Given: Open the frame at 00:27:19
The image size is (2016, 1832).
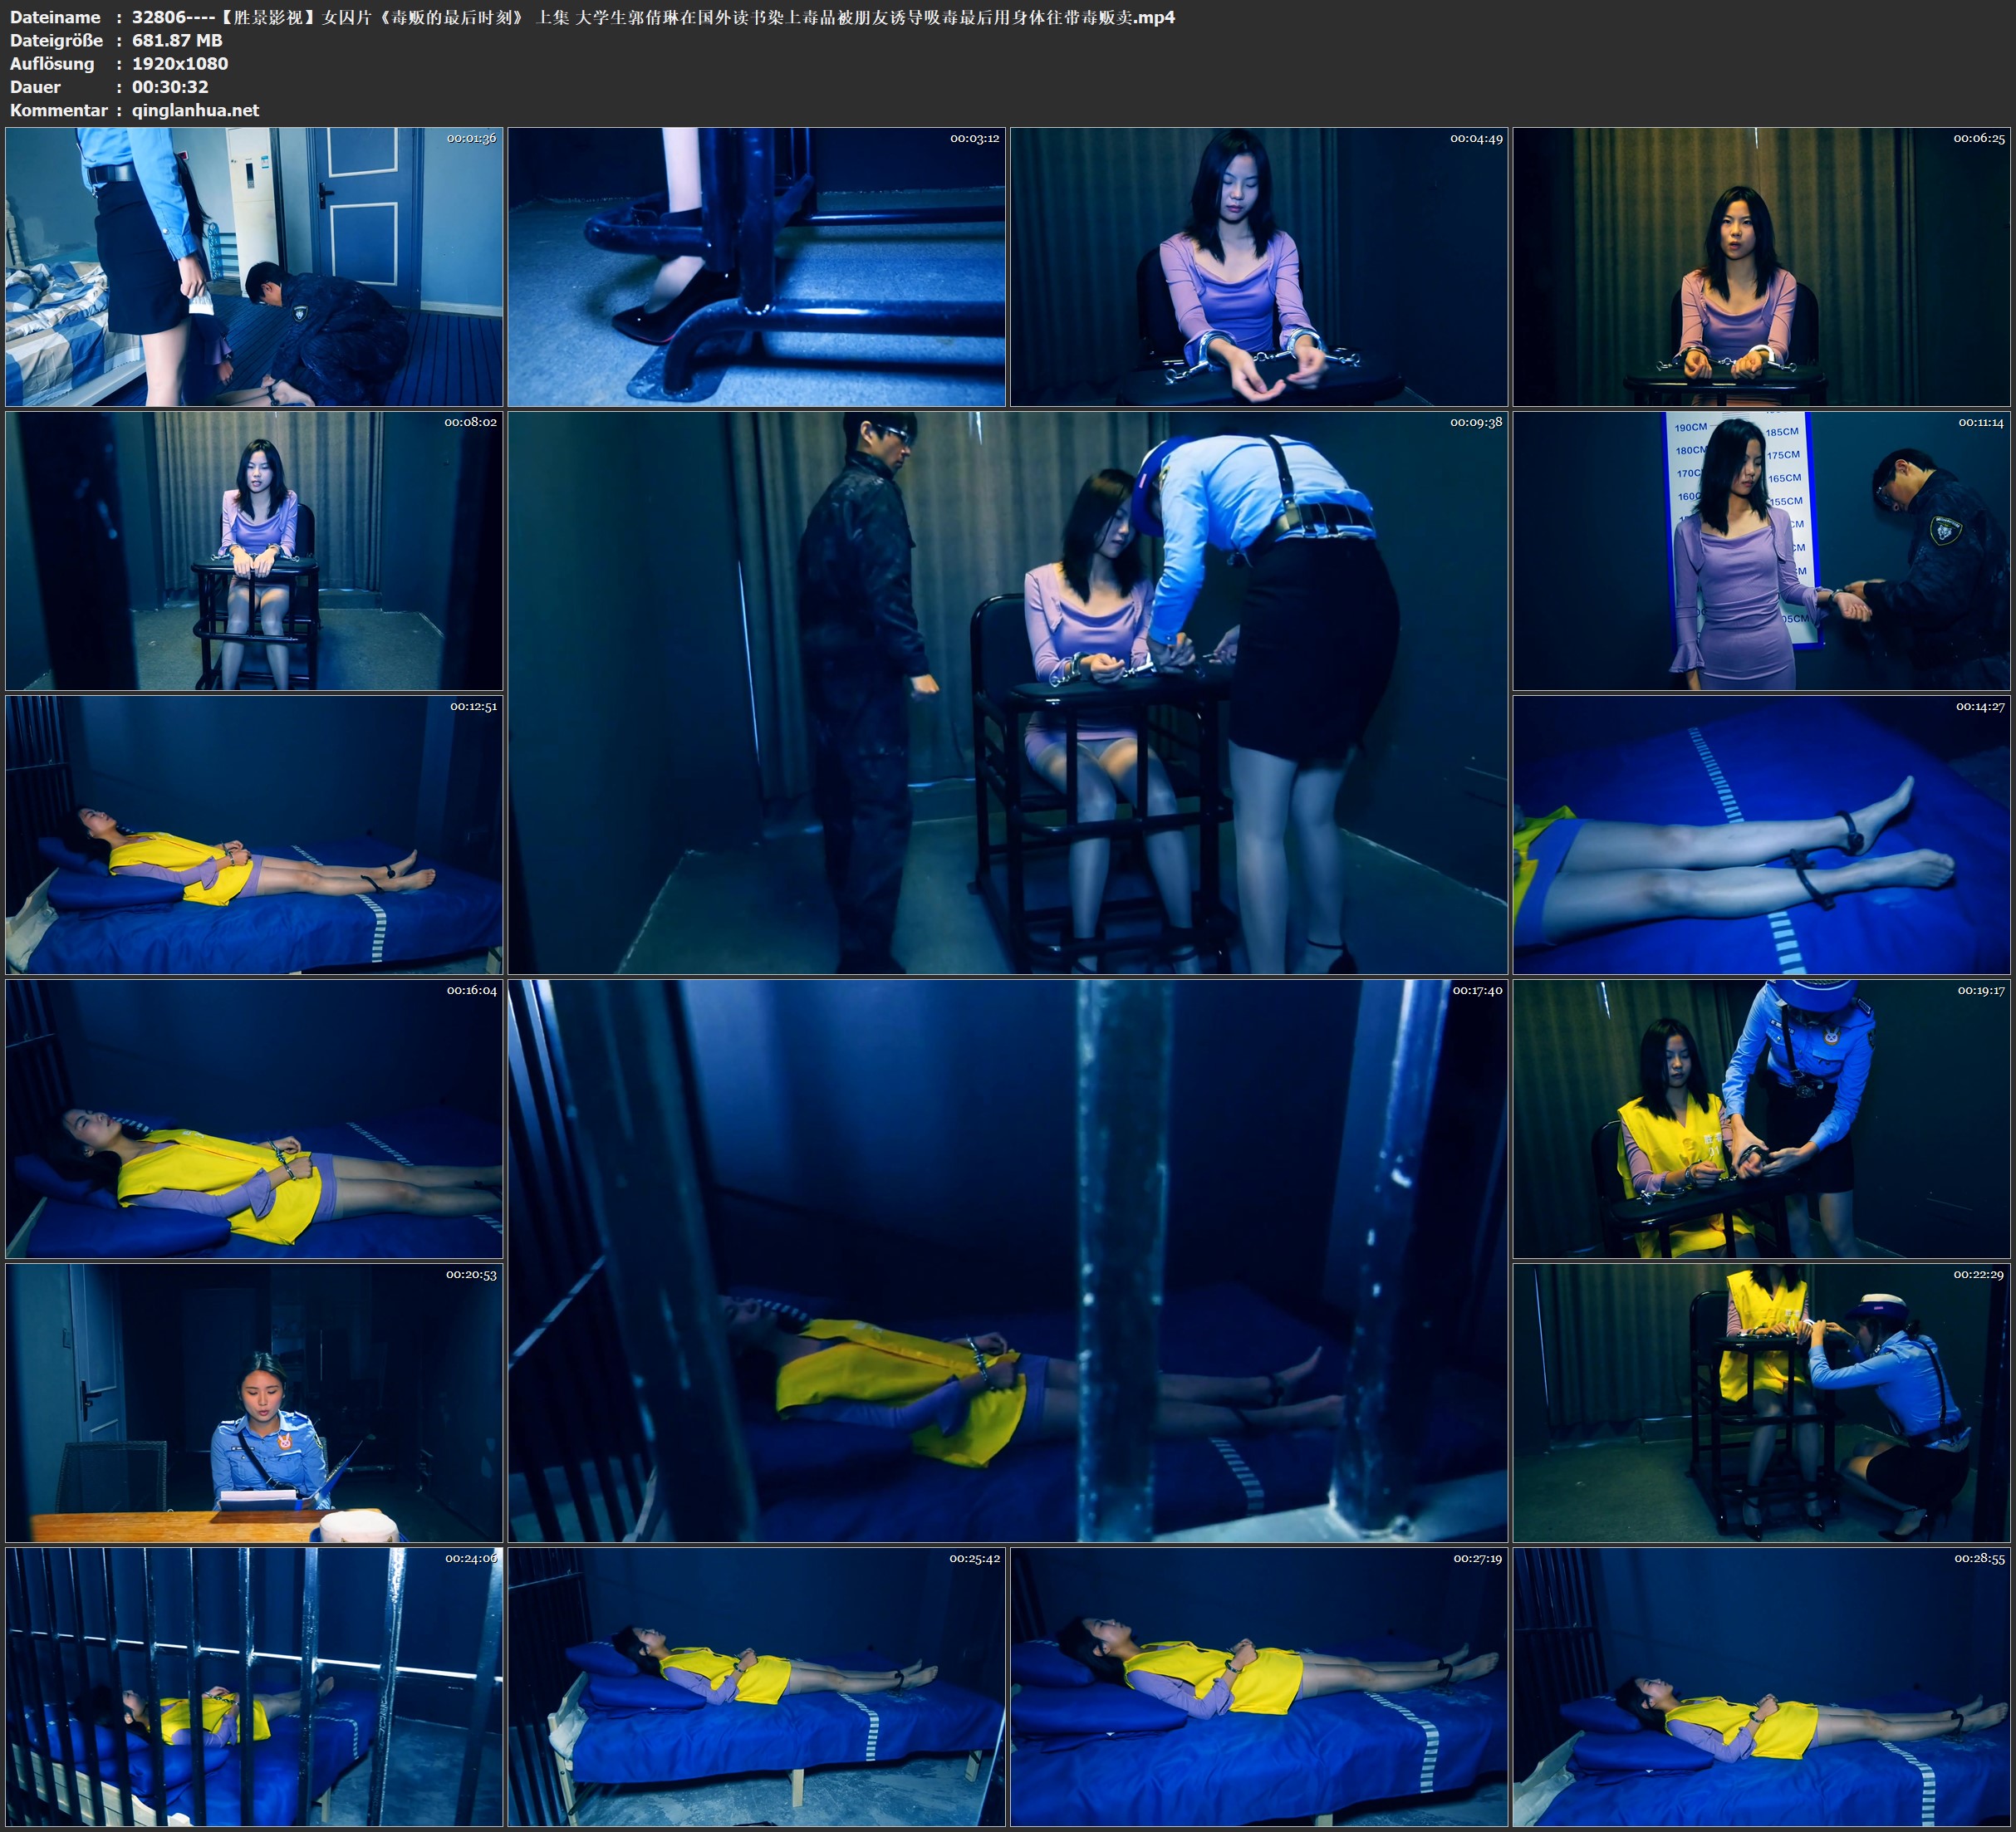Looking at the screenshot, I should [x=1258, y=1686].
